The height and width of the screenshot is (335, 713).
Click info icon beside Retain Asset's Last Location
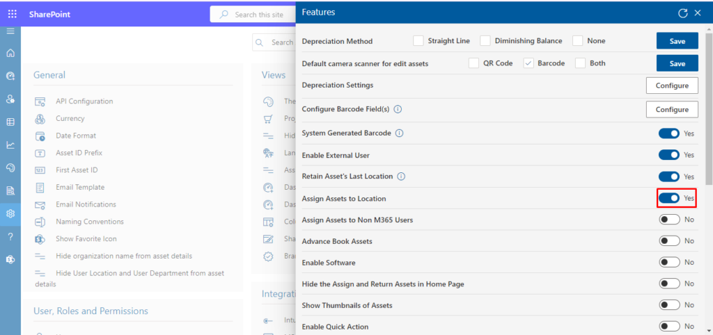click(401, 177)
